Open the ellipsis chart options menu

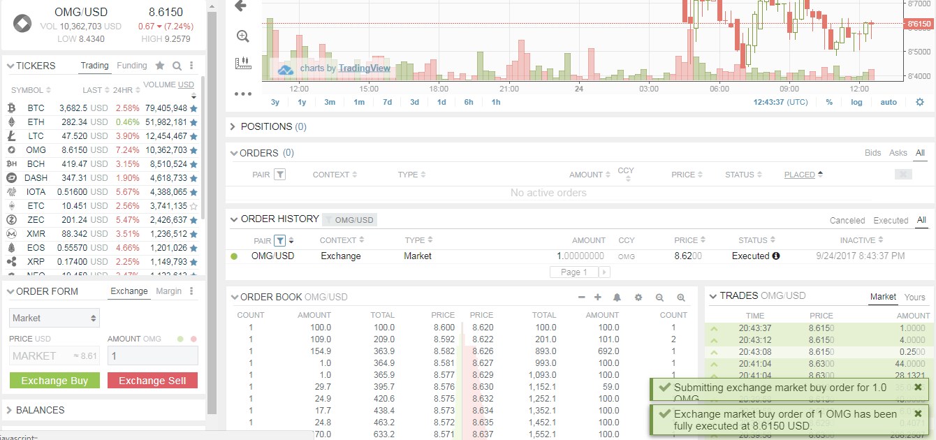(x=242, y=93)
